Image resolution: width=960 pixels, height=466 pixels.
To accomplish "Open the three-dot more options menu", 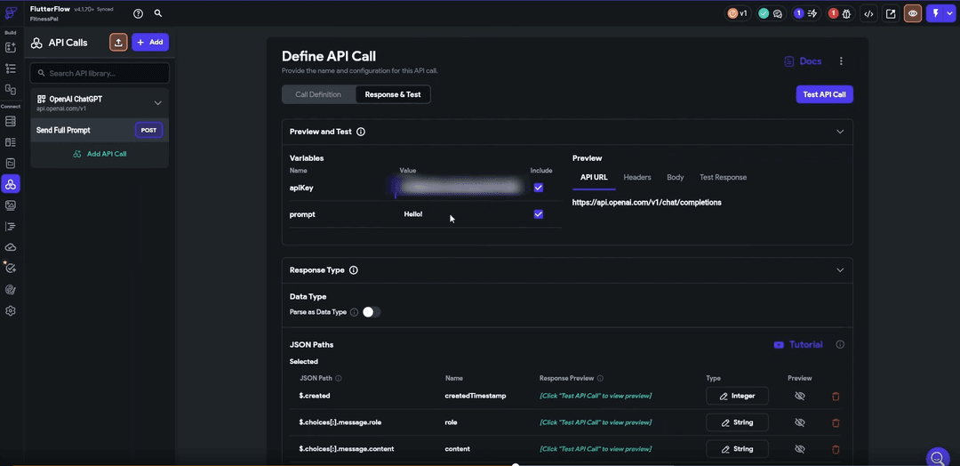I will click(x=841, y=61).
